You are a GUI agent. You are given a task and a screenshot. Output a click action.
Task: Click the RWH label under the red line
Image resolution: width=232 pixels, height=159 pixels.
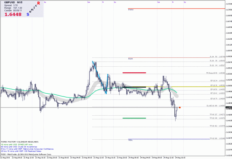click(131, 10)
